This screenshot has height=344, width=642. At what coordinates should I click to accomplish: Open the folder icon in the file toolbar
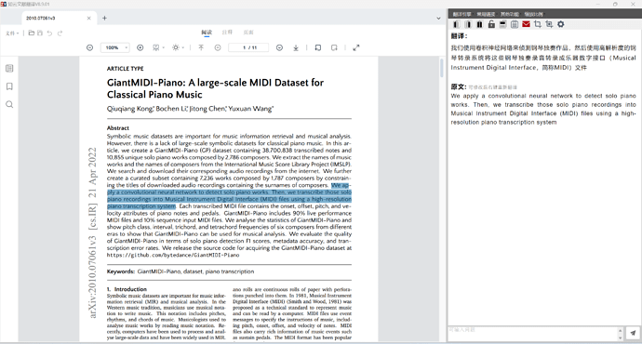pos(31,33)
